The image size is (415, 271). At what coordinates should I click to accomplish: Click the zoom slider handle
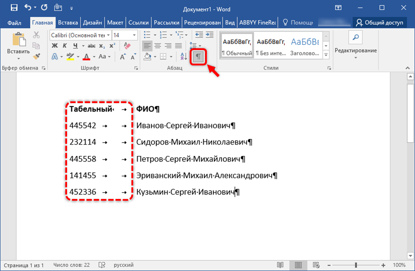356,265
